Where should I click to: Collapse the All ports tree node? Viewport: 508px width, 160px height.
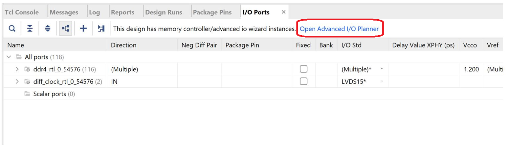[x=9, y=57]
